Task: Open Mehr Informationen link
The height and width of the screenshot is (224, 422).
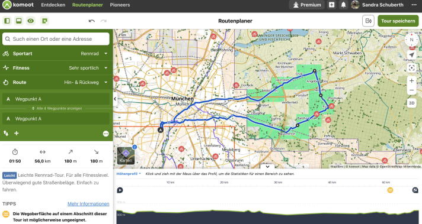Action: click(88, 204)
